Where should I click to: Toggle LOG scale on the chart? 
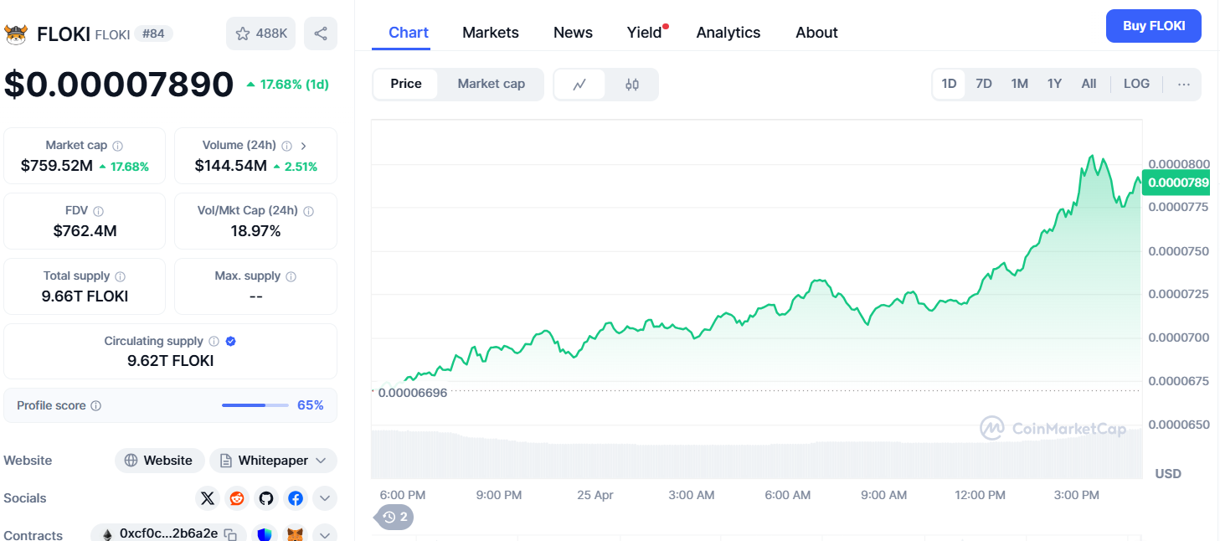(1136, 84)
